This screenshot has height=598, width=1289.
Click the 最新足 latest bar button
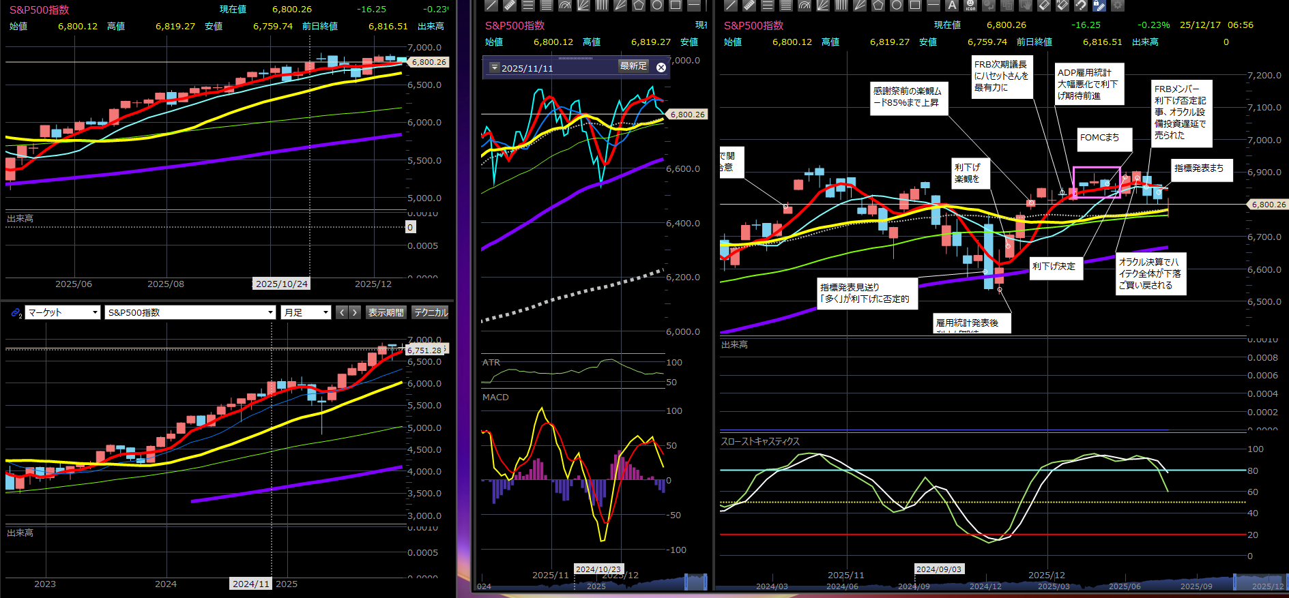click(x=633, y=66)
